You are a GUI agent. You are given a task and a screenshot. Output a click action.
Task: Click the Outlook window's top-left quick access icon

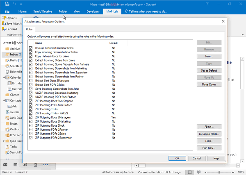pos(7,4)
